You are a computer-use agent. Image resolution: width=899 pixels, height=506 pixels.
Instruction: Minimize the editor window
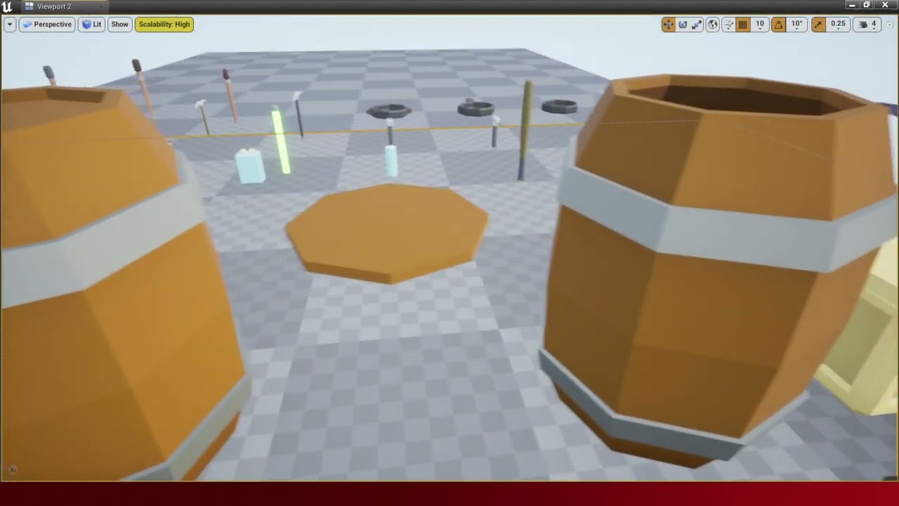point(852,5)
